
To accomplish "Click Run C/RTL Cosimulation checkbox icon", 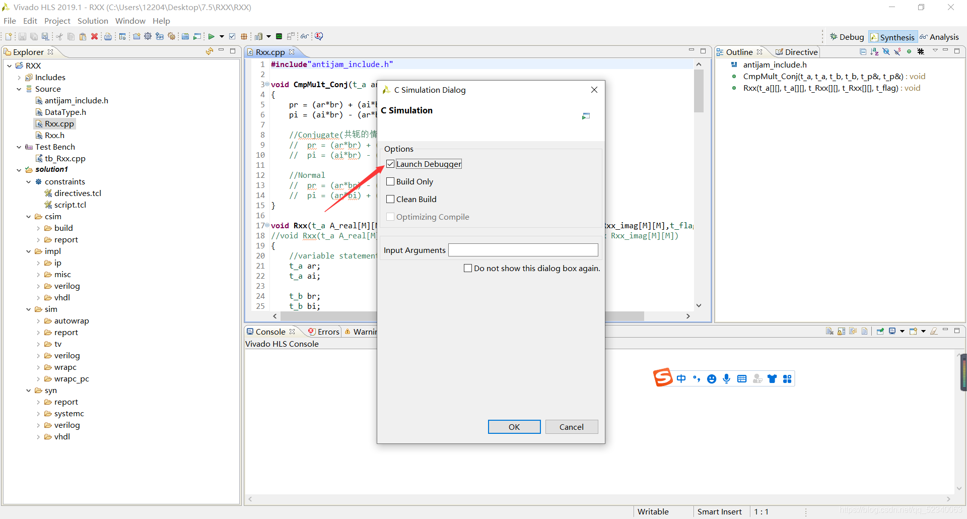I will (x=232, y=36).
